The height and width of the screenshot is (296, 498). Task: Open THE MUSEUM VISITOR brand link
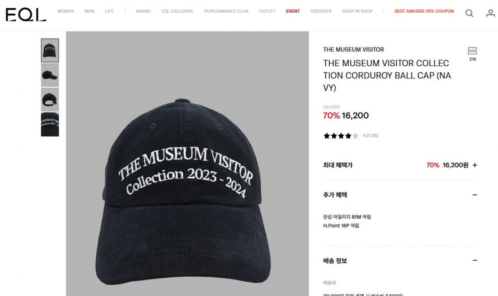[x=354, y=50]
